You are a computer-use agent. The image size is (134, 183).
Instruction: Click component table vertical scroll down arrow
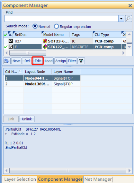(x=129, y=47)
